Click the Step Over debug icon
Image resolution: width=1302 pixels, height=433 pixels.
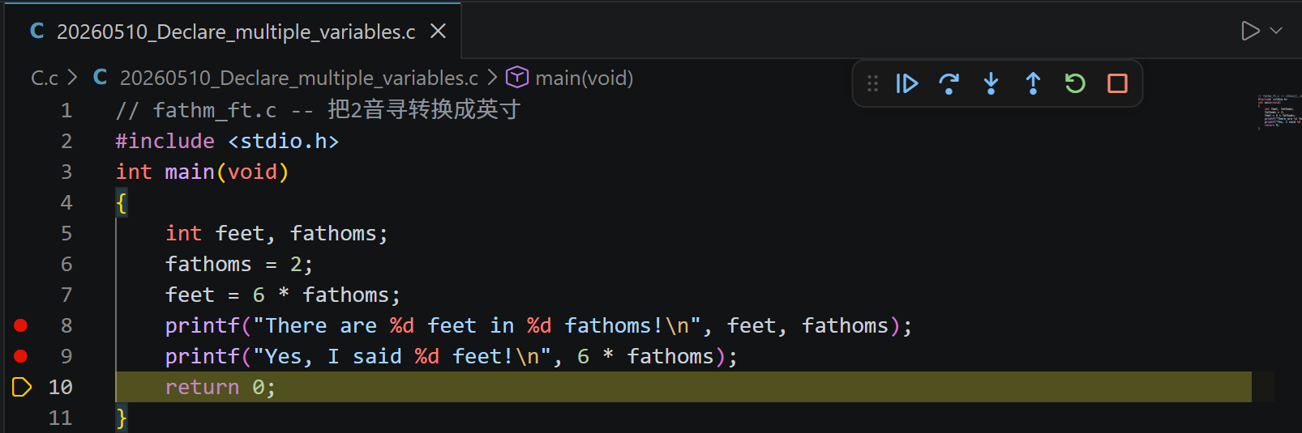click(949, 83)
